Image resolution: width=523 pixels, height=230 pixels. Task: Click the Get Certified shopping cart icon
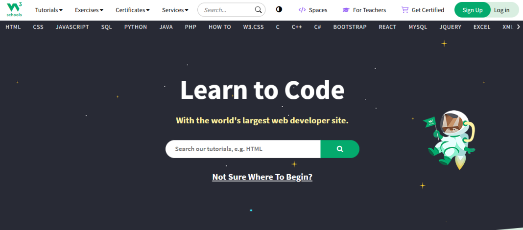pos(405,10)
